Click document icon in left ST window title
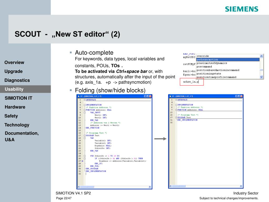 [79, 96]
